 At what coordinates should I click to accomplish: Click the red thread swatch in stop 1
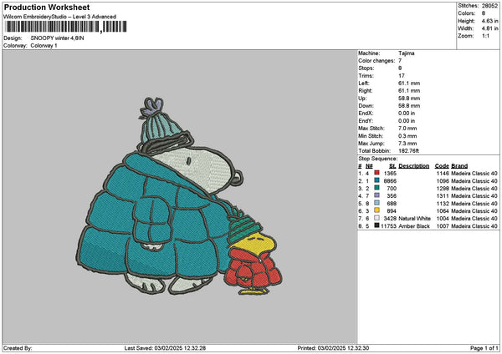[x=376, y=173]
